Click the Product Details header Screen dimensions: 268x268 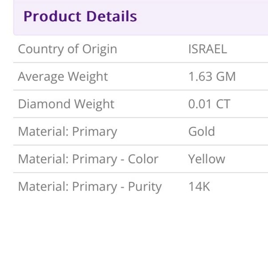click(80, 16)
